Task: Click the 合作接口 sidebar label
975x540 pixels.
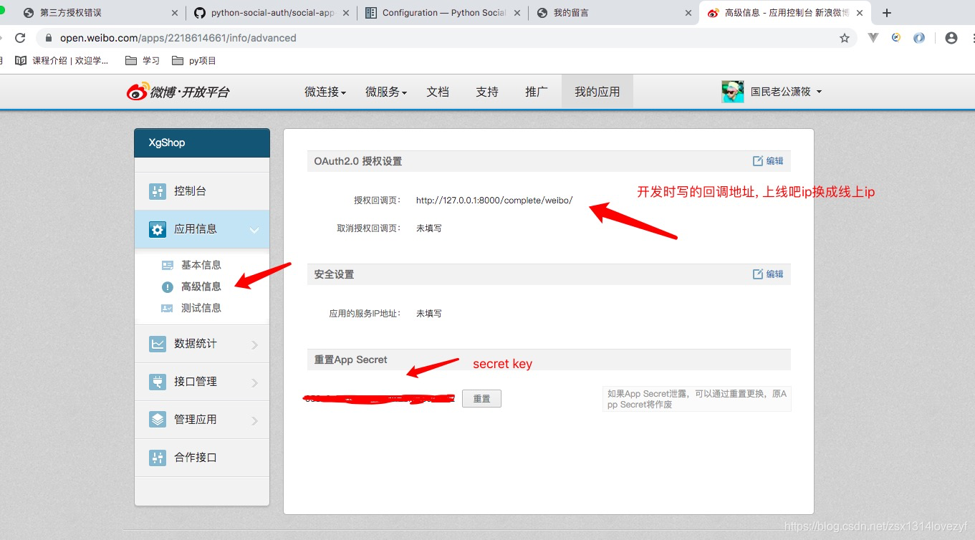Action: pos(196,458)
